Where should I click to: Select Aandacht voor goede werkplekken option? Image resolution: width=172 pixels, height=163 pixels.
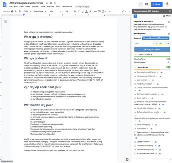point(135,102)
